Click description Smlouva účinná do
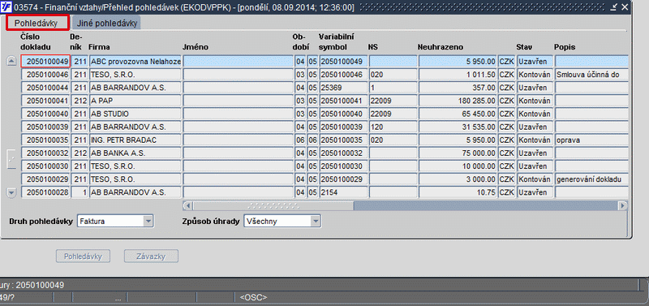649x306 pixels. click(591, 75)
